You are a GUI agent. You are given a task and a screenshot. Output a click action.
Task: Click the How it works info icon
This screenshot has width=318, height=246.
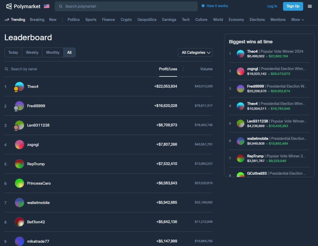[x=203, y=6]
